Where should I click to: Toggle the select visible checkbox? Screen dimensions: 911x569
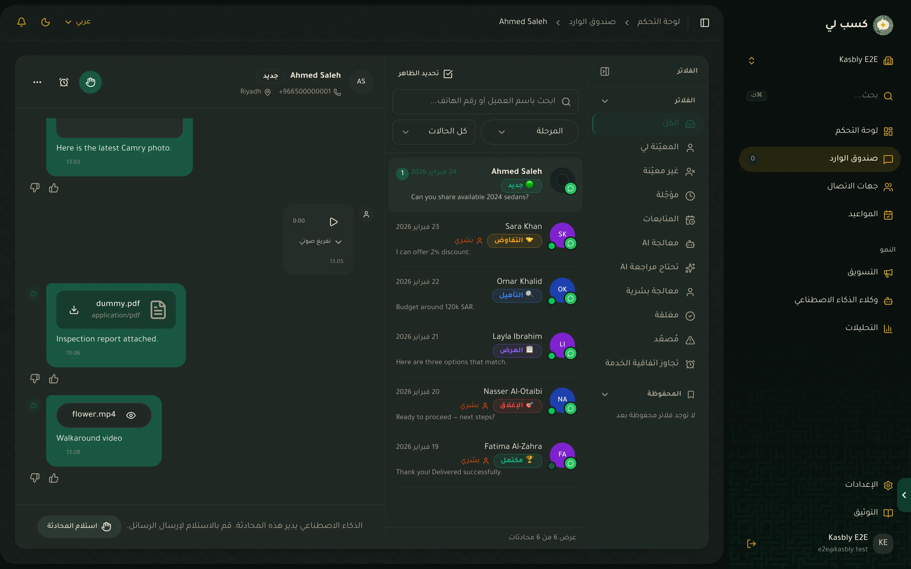coord(448,74)
